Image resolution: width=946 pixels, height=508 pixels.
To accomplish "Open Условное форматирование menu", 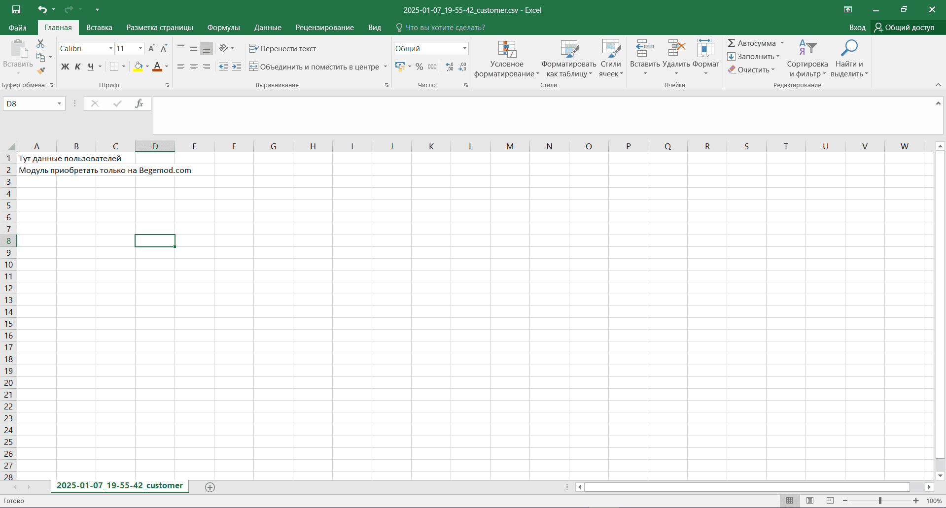I will 507,59.
